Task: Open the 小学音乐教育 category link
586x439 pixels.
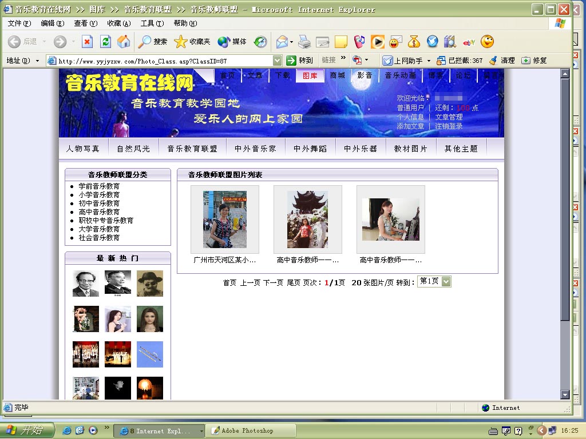Action: (x=99, y=195)
